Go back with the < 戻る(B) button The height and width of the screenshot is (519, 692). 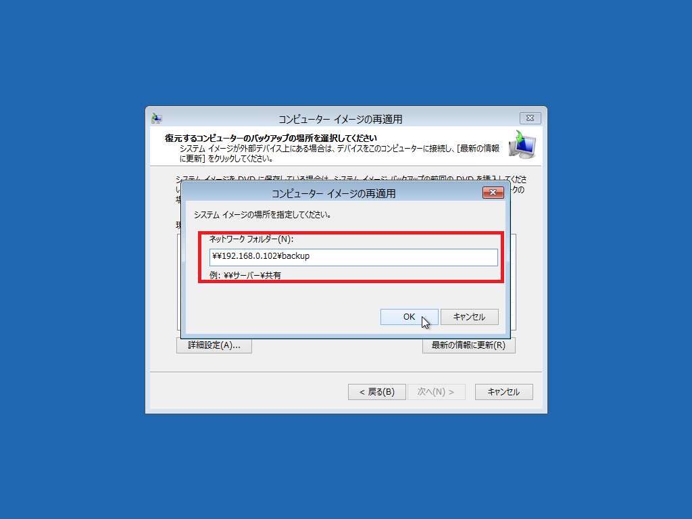click(377, 392)
